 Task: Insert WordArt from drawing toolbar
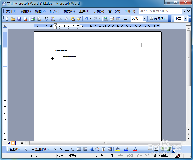(x=91, y=149)
